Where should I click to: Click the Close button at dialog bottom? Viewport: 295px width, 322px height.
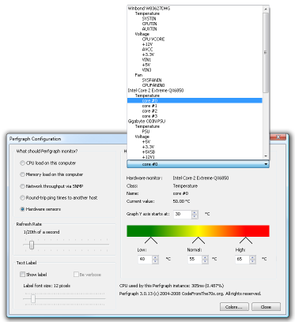click(266, 307)
